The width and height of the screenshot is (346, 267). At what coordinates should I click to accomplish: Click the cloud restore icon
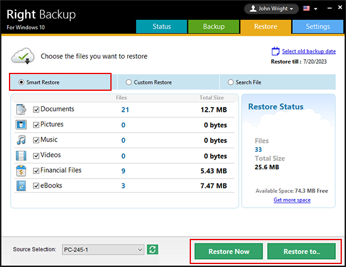tap(23, 56)
